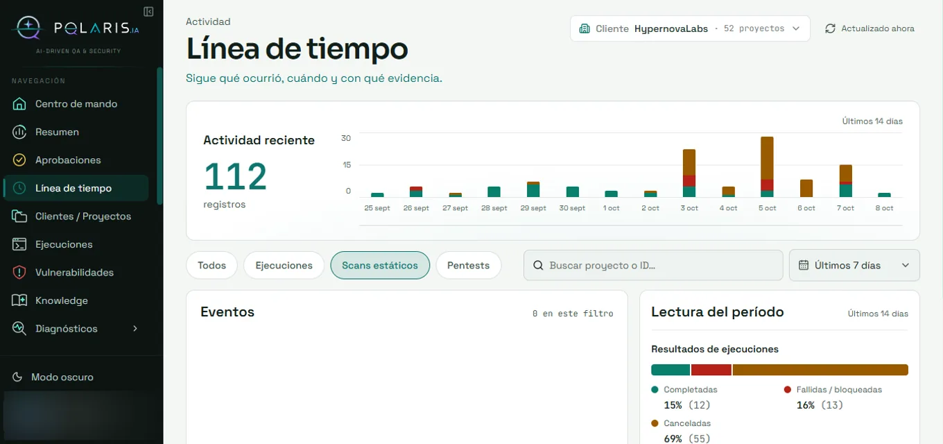Click the building icon beside Cliente
This screenshot has width=943, height=444.
point(584,29)
